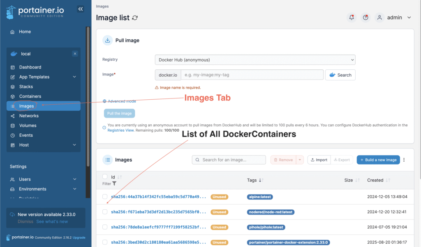
Task: Open the Remove button dropdown arrow
Action: coord(300,160)
